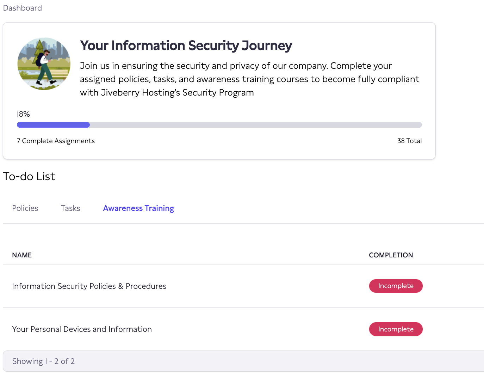Click the 18% progress label

(23, 114)
